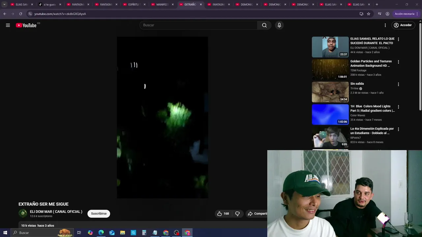Open YouTube settings three-dot menu

pyautogui.click(x=385, y=25)
